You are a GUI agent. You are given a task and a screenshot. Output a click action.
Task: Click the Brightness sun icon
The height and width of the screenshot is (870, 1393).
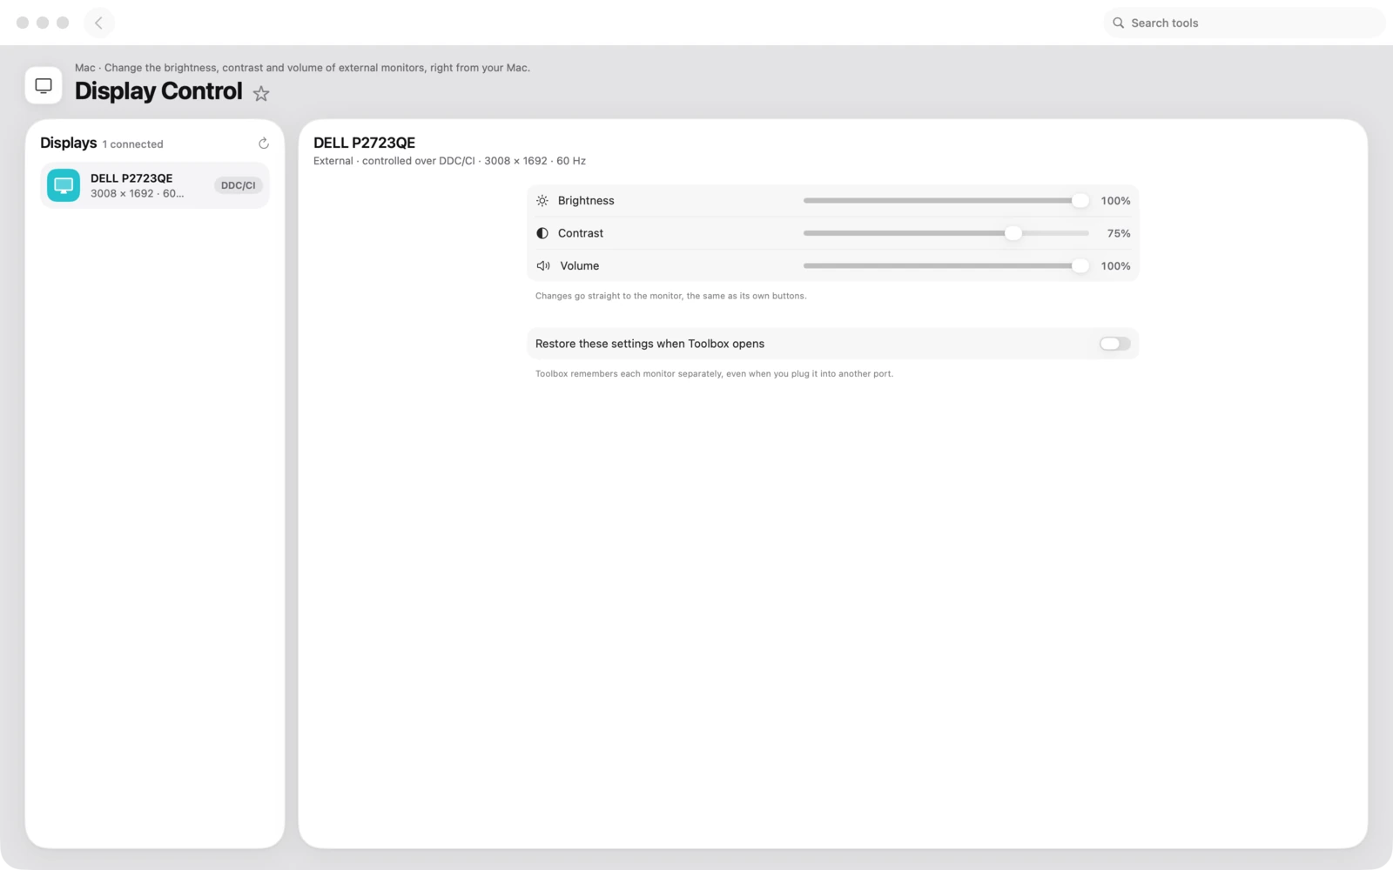542,201
